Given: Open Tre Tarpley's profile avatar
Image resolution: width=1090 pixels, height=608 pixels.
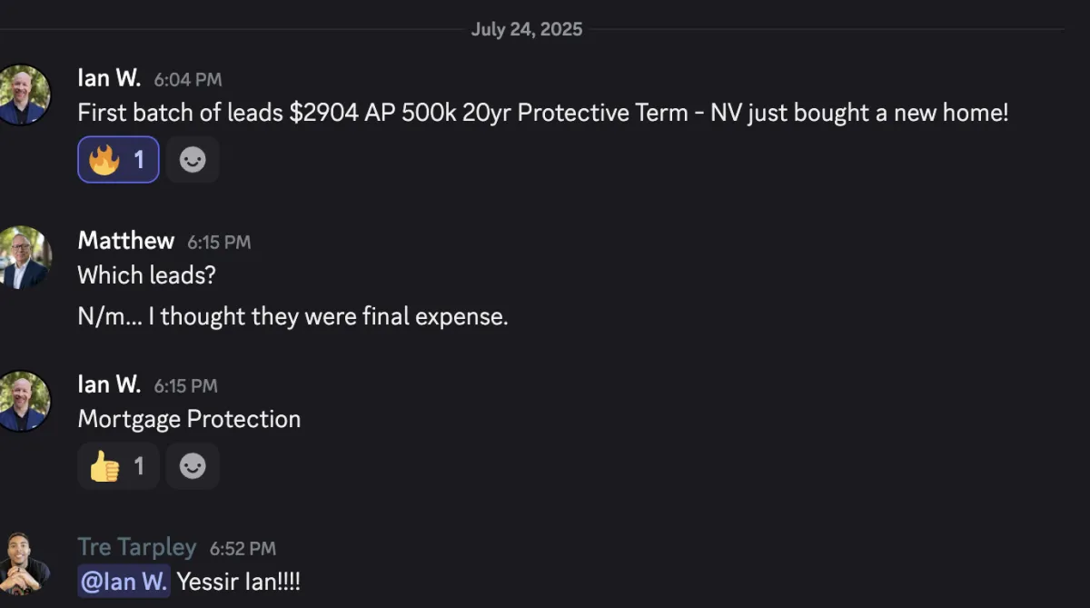Looking at the screenshot, I should point(23,563).
